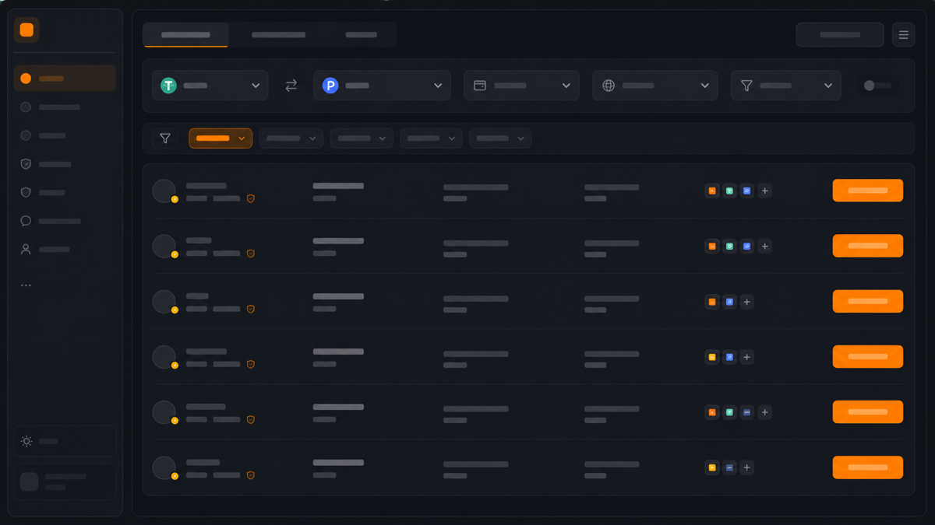Click the orange shield badge in fourth offer row
Screen dimensions: 935x525
tap(251, 364)
